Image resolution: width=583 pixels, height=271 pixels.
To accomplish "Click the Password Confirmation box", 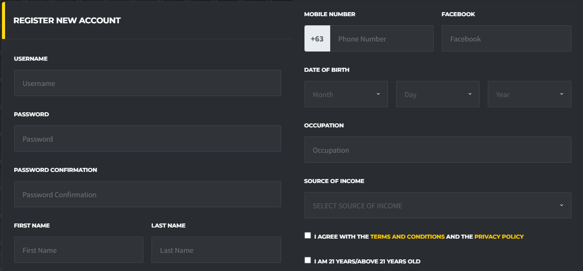I will 147,195.
